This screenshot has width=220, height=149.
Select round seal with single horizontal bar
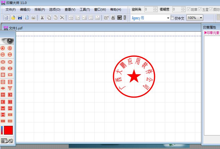coord(3,55)
